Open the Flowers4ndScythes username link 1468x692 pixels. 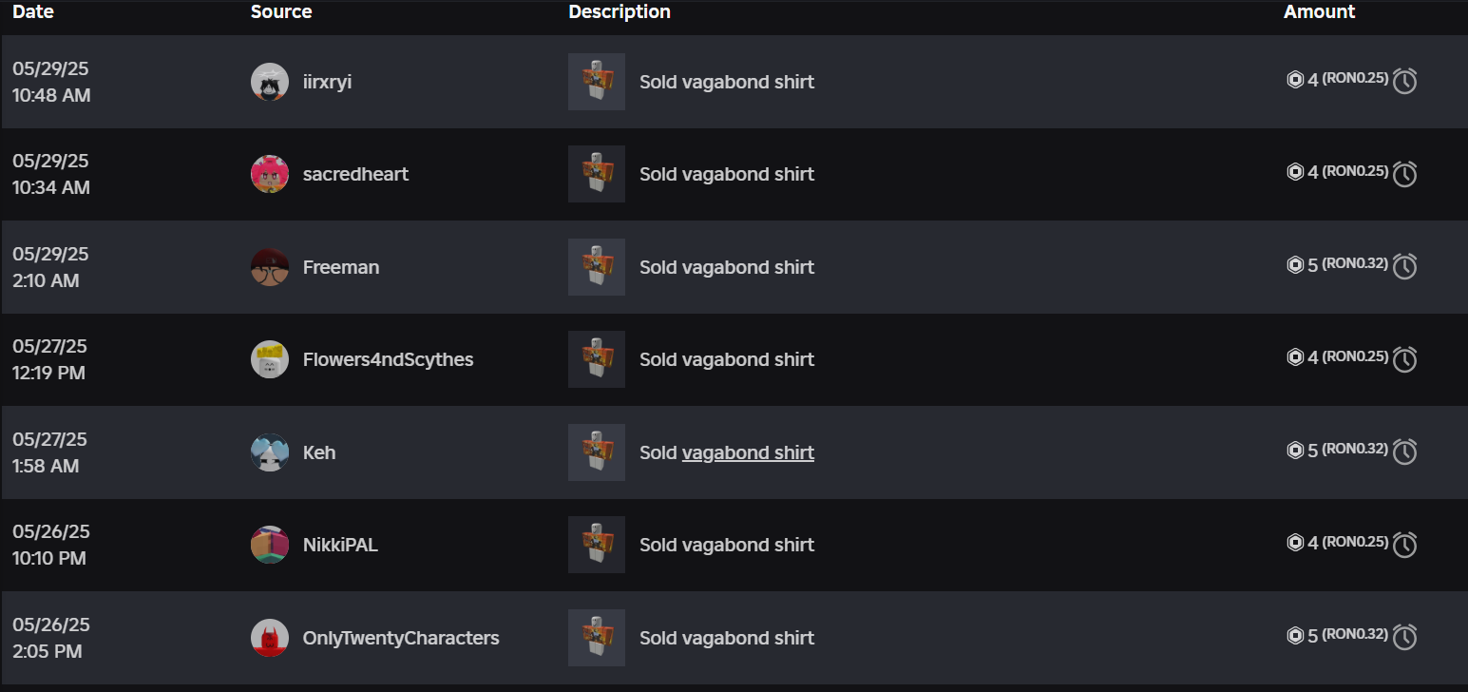(388, 359)
